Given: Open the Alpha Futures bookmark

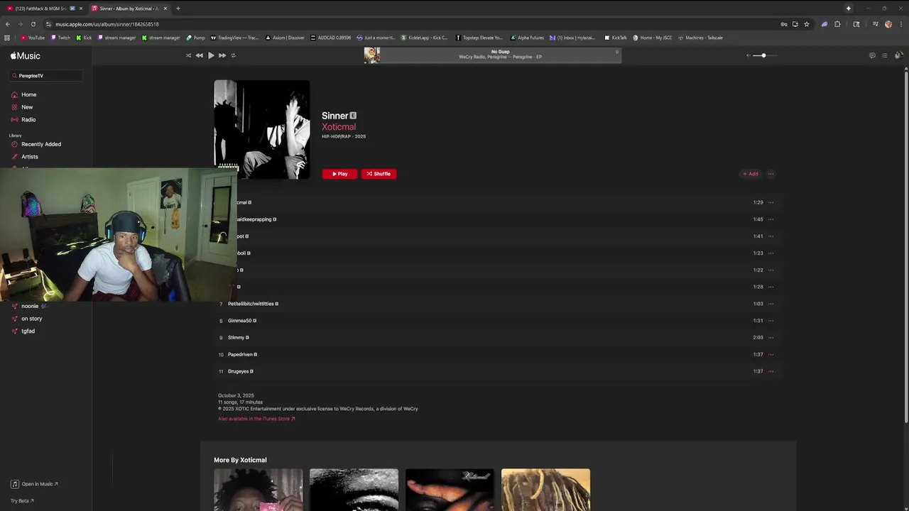Looking at the screenshot, I should [528, 38].
